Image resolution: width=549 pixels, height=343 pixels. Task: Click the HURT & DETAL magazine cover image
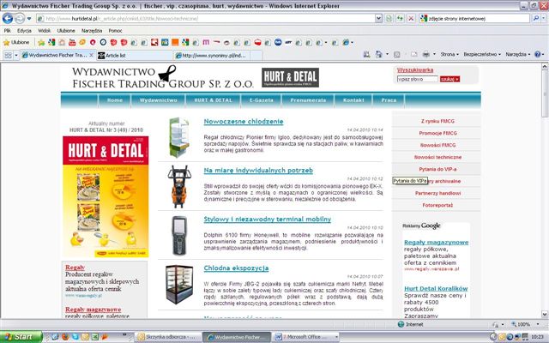pyautogui.click(x=106, y=196)
